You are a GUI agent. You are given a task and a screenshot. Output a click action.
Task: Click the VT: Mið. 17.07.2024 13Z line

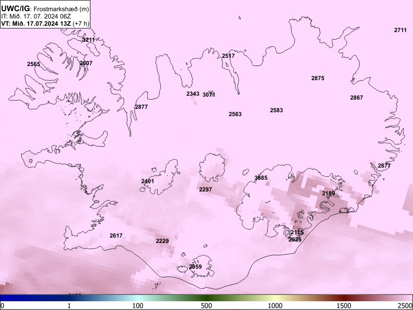[x=45, y=23]
